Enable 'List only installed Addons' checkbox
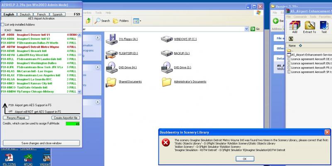 click(2, 24)
